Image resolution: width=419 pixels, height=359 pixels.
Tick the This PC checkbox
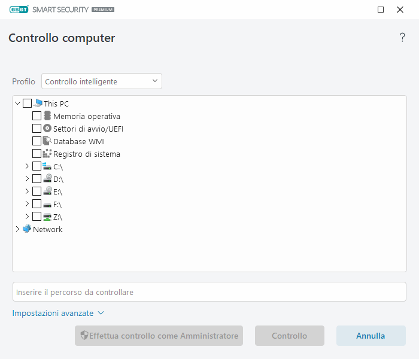coord(28,104)
